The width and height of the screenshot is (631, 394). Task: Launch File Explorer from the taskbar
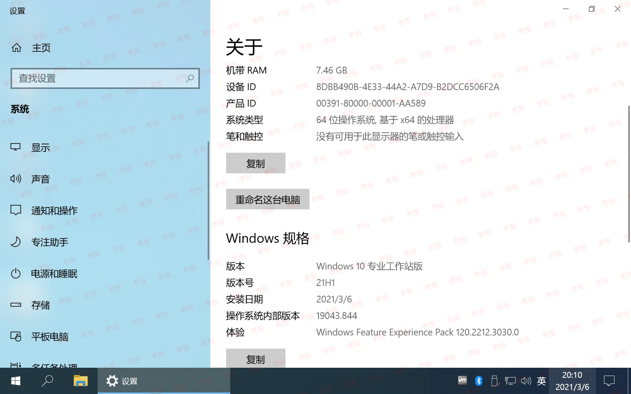(x=80, y=381)
